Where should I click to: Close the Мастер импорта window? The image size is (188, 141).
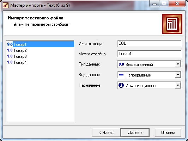pos(177,4)
